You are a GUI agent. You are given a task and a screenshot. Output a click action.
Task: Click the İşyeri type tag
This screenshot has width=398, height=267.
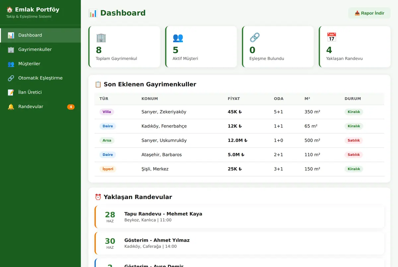pos(108,169)
